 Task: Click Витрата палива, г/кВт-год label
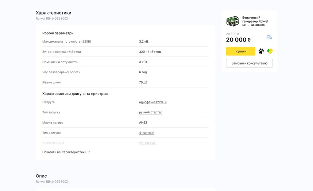tap(62, 52)
